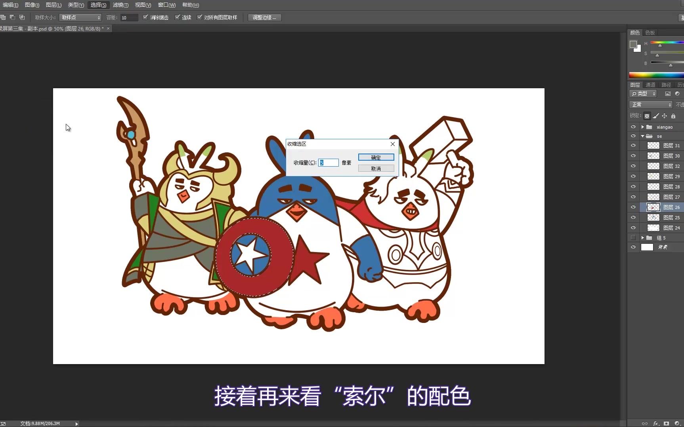684x427 pixels.
Task: Click the New adjustment layer icon
Action: [677, 423]
